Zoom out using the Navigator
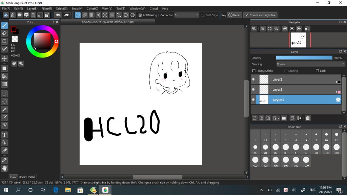Screen dimensions: 347x195 click(276, 28)
